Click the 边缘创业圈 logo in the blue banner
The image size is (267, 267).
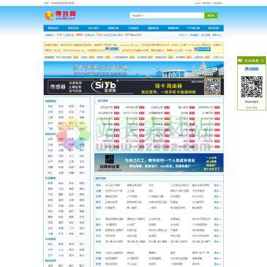tap(110, 162)
